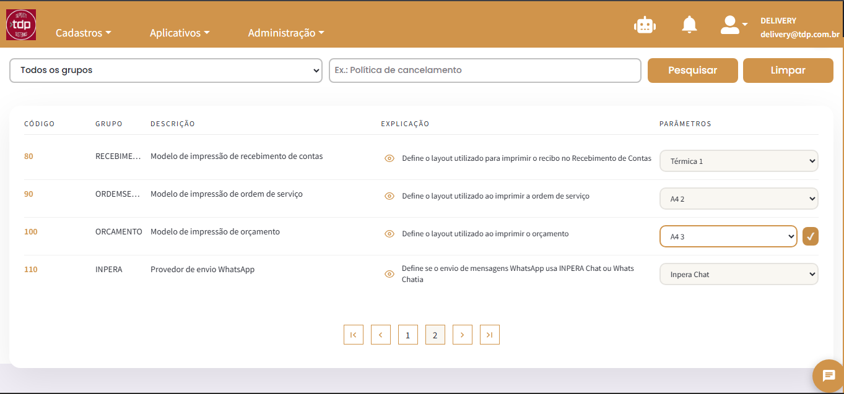Open the A4 2 parameter dropdown
This screenshot has width=844, height=394.
[x=739, y=199]
